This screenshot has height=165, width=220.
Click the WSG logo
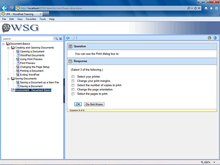[x=20, y=28]
